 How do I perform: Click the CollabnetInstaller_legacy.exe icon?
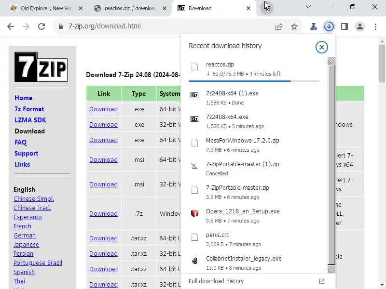click(x=194, y=260)
